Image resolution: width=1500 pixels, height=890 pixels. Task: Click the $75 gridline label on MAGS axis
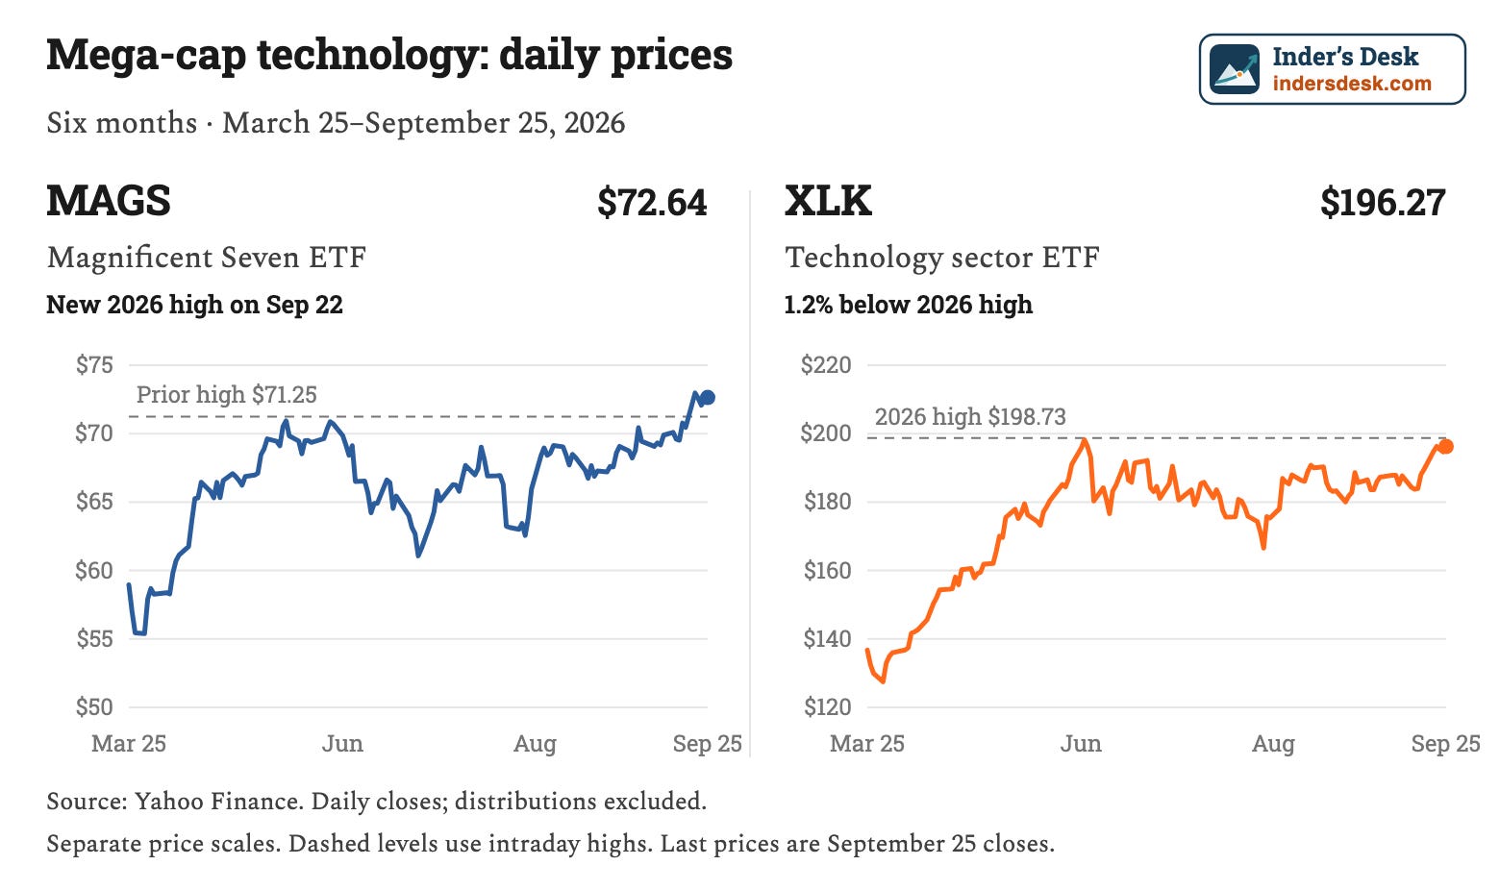click(x=94, y=364)
